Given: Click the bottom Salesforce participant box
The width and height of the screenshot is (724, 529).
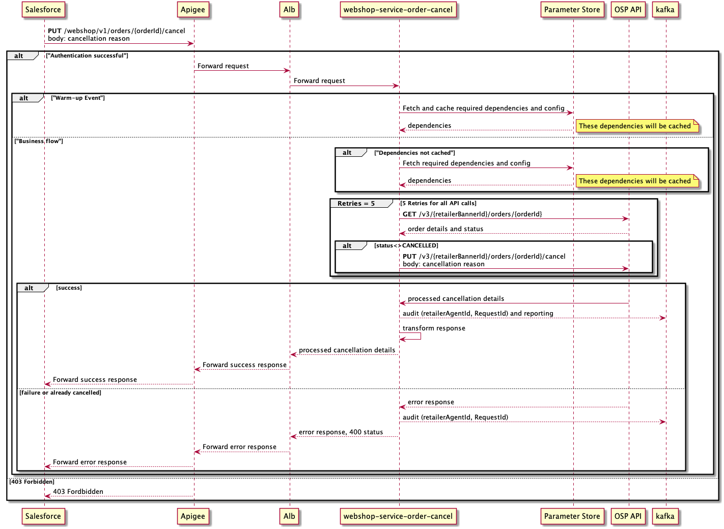Looking at the screenshot, I should (43, 516).
